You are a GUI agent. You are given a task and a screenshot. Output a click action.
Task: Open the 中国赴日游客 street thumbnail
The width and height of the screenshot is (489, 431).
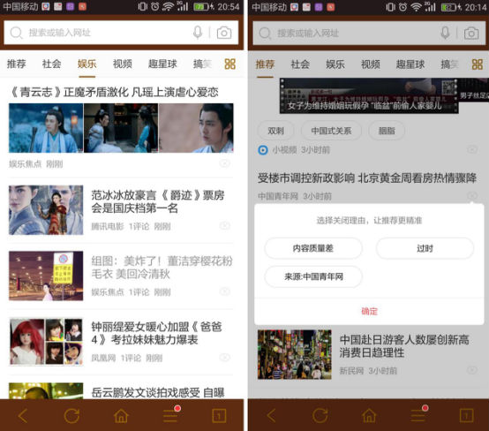coord(295,354)
